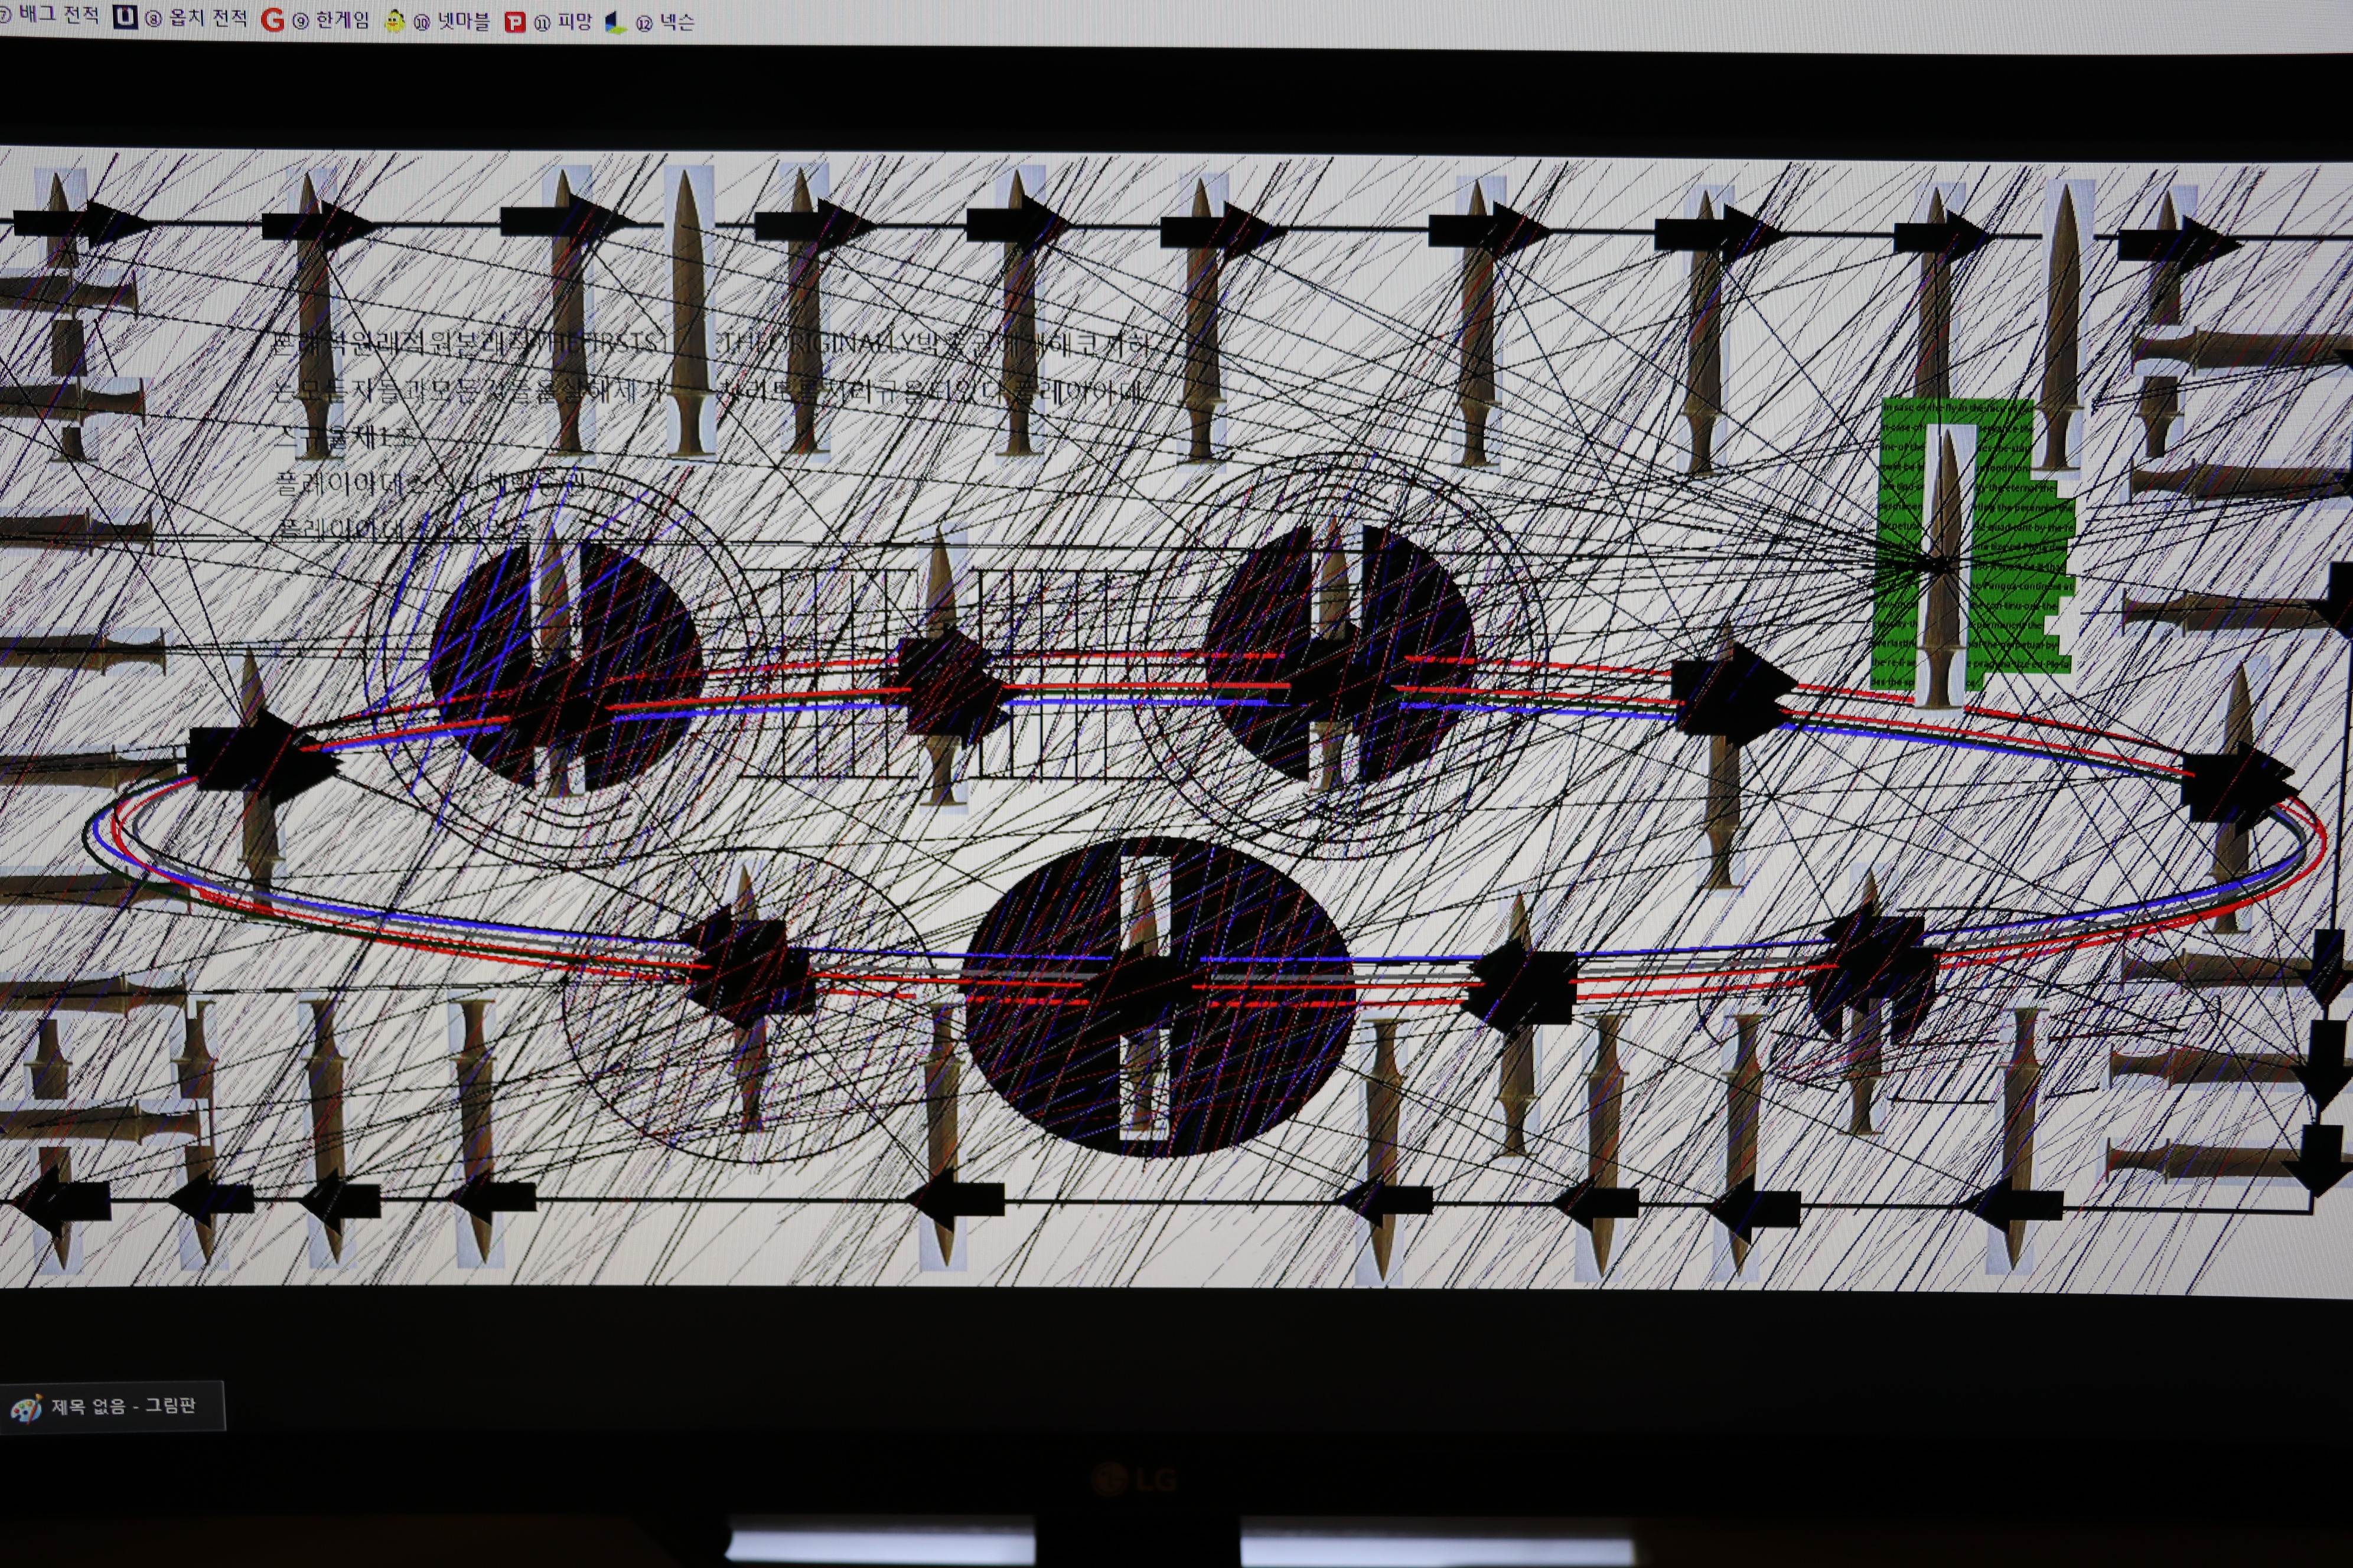2353x1568 pixels.
Task: Click the blue-green 넥슨 icon
Action: (x=615, y=22)
